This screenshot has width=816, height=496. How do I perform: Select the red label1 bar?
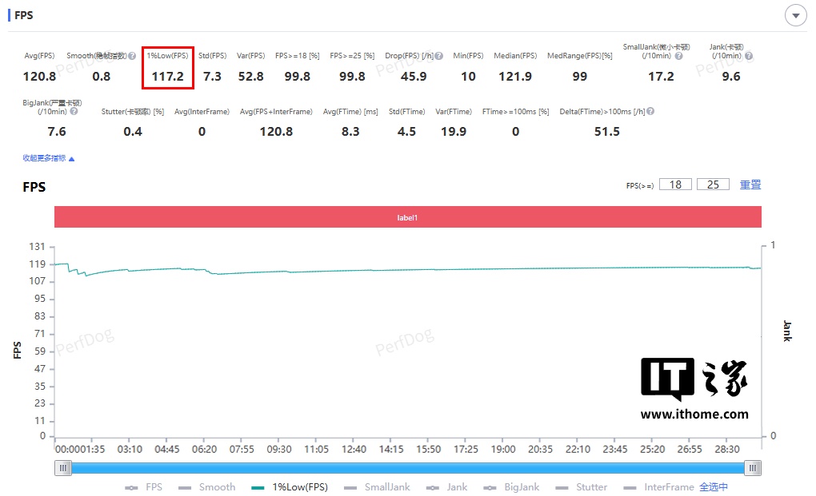[407, 217]
